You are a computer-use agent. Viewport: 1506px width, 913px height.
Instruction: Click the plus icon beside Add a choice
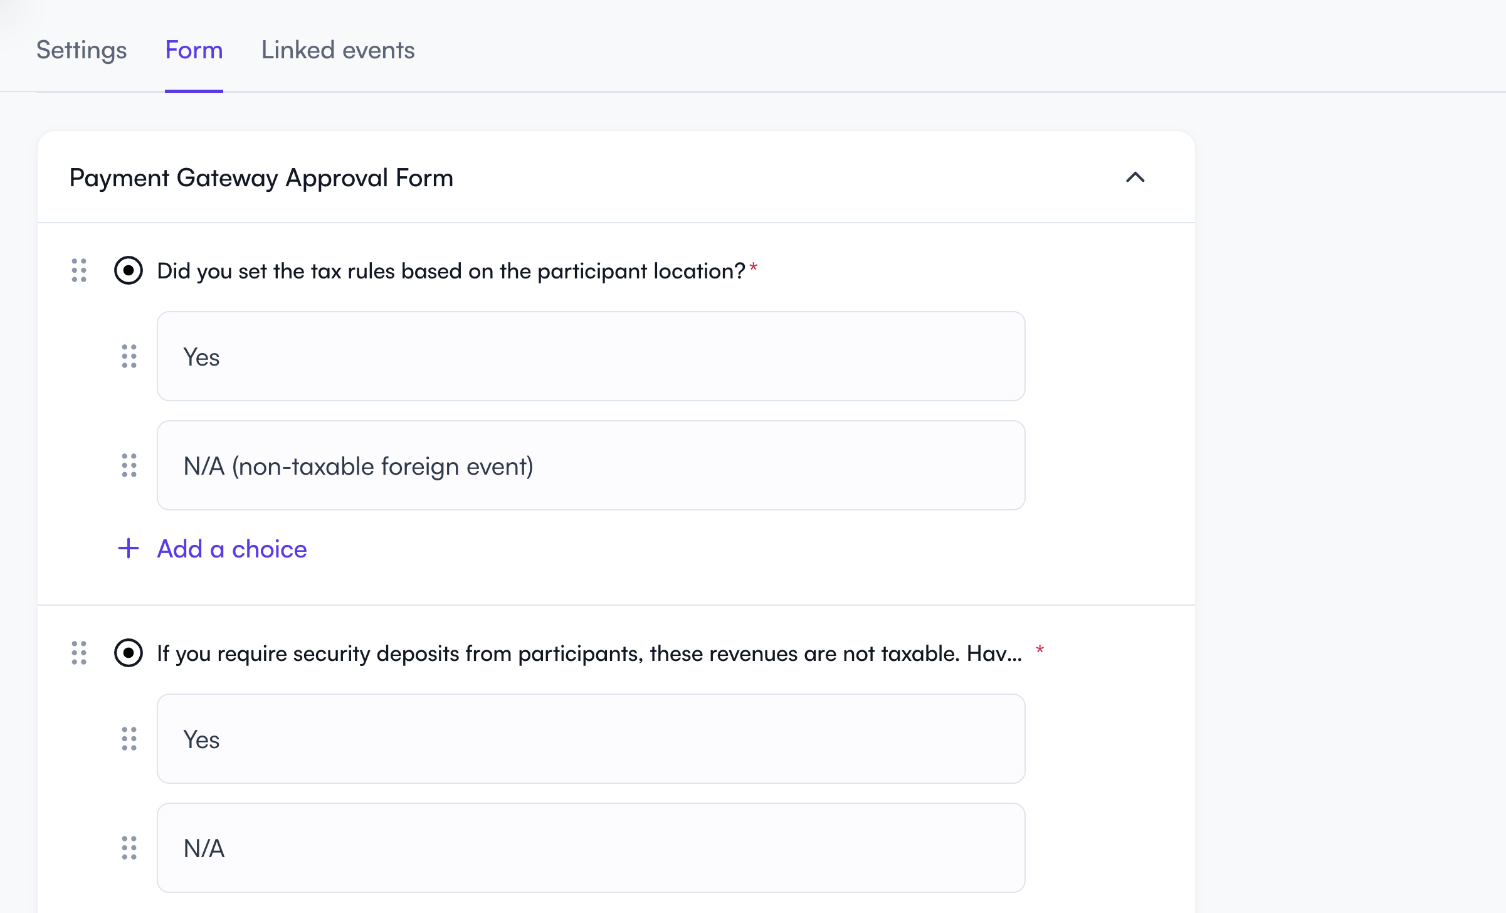pos(129,548)
